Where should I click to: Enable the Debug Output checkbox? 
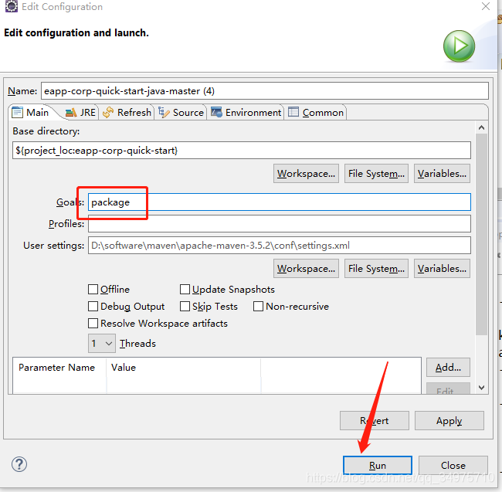click(93, 307)
